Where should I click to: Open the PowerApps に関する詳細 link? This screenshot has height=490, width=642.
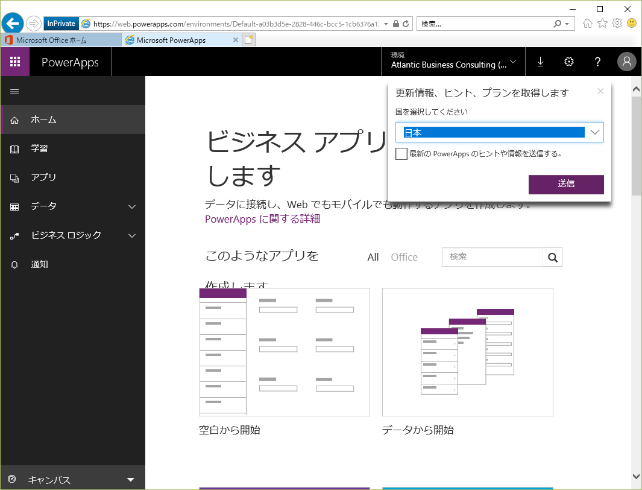262,219
